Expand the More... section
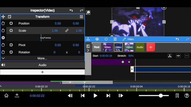Viewport: 191px width, 107px height. pyautogui.click(x=42, y=58)
